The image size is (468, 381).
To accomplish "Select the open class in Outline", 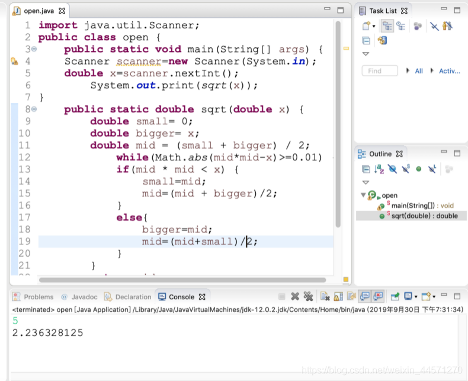I will pos(389,196).
